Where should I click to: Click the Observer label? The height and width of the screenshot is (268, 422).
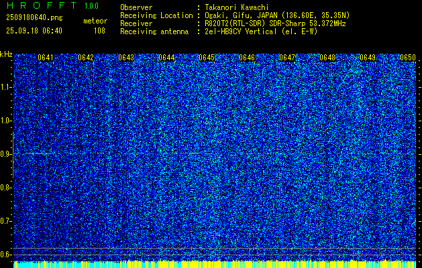point(136,7)
